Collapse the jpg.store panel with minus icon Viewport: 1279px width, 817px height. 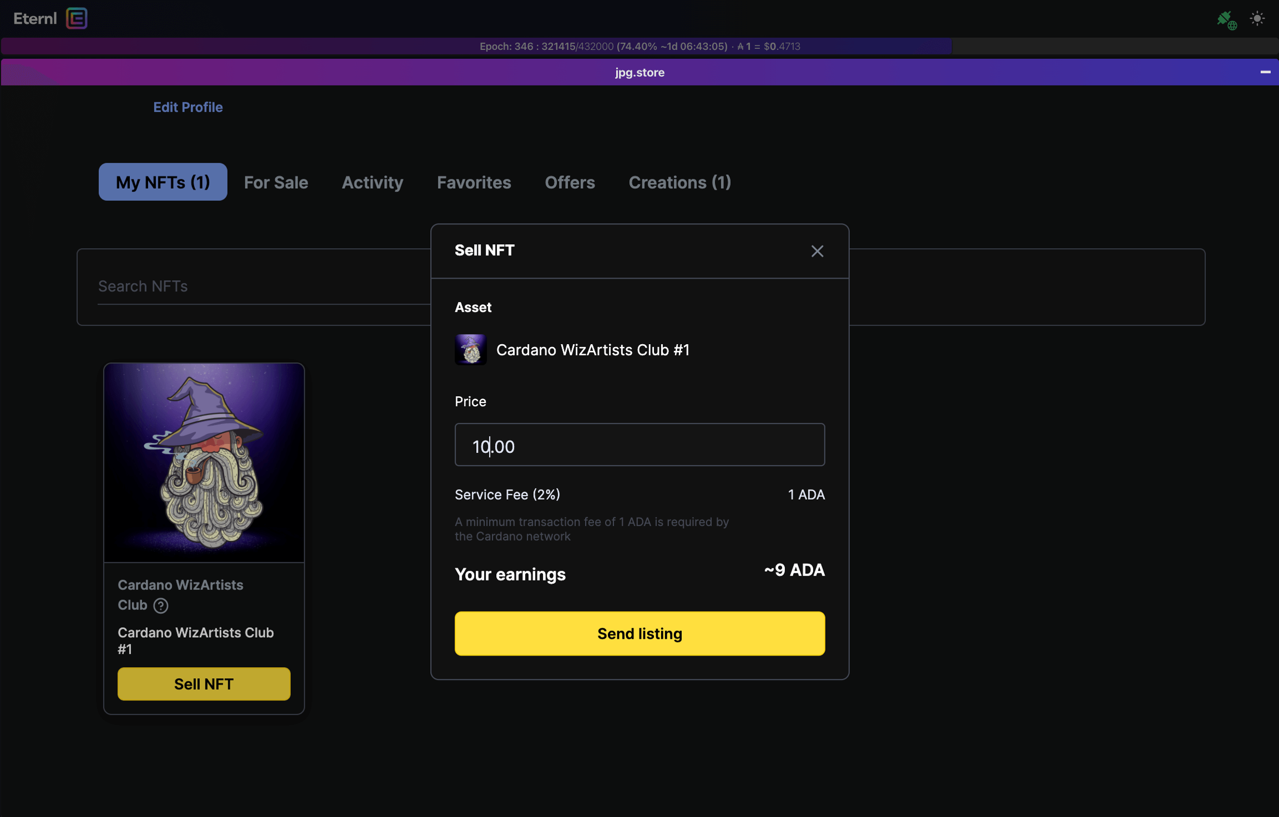click(x=1265, y=72)
